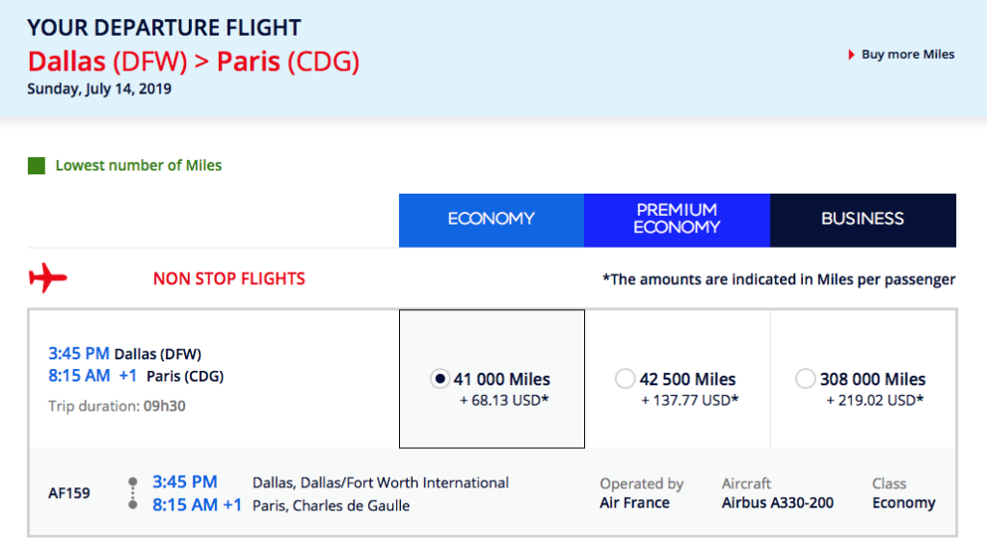
Task: Click the Airbus A330-200 aircraft label
Action: (x=777, y=503)
